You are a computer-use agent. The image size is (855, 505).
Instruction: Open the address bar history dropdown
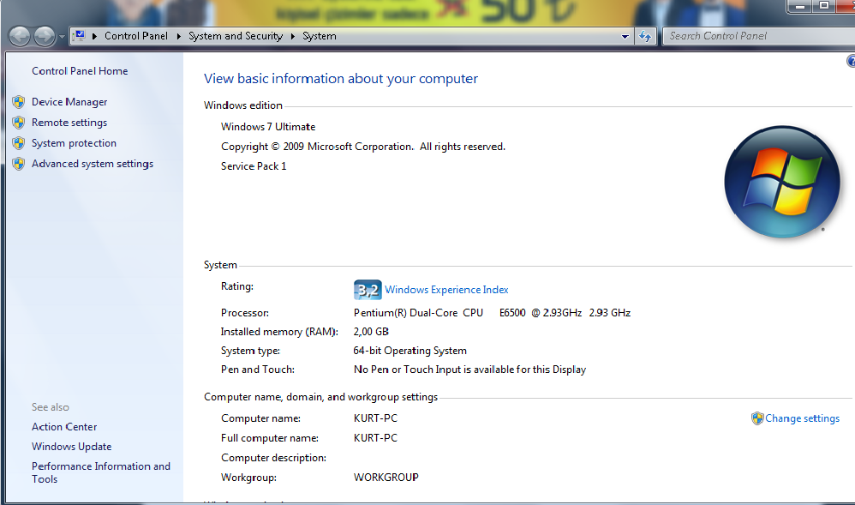[625, 37]
